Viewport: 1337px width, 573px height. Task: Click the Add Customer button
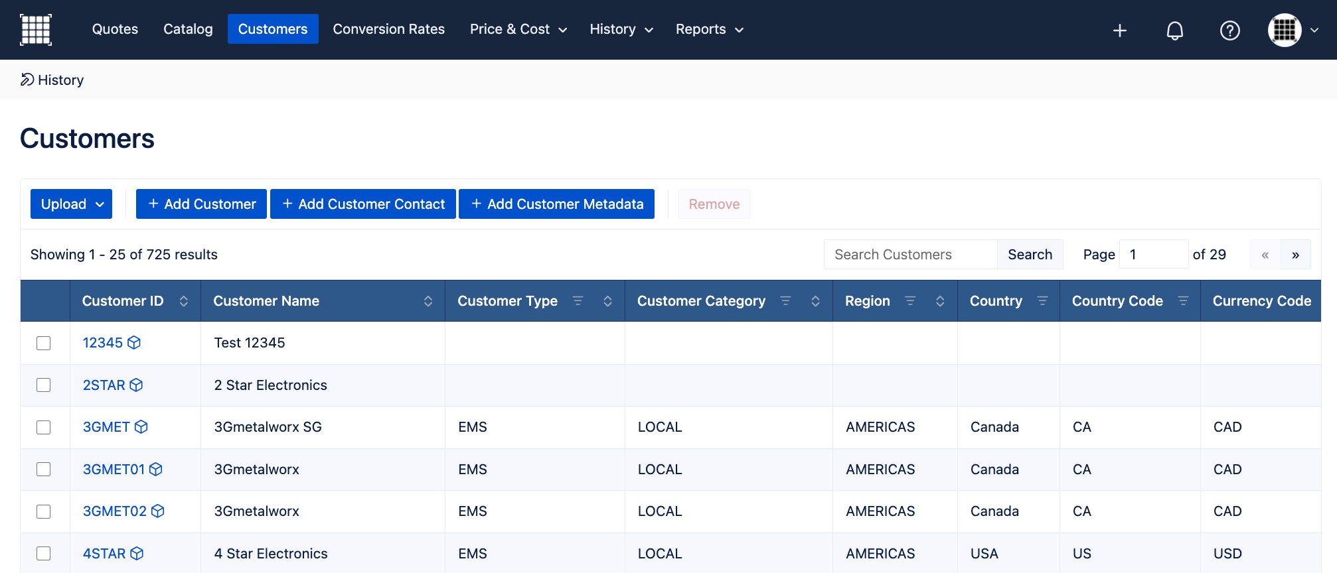[201, 204]
